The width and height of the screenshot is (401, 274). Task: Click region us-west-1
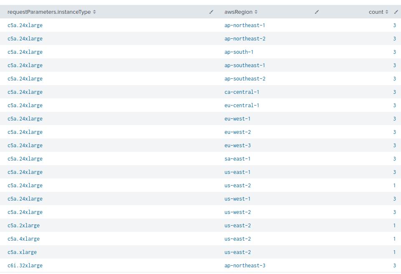coord(237,199)
